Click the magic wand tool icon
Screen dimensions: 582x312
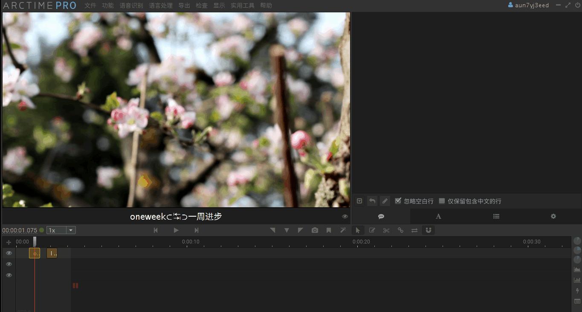tap(343, 230)
